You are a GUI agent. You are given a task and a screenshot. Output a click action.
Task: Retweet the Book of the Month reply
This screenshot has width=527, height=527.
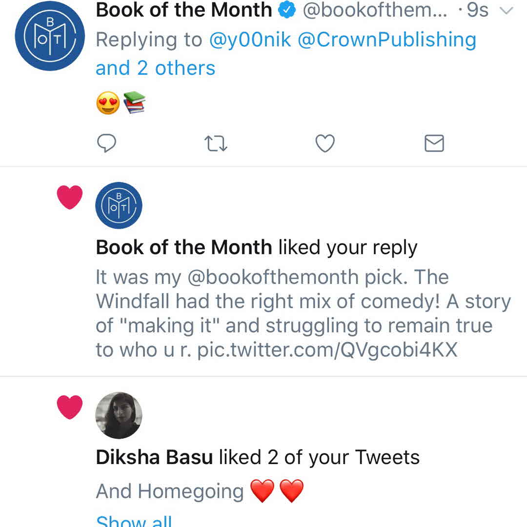215,144
